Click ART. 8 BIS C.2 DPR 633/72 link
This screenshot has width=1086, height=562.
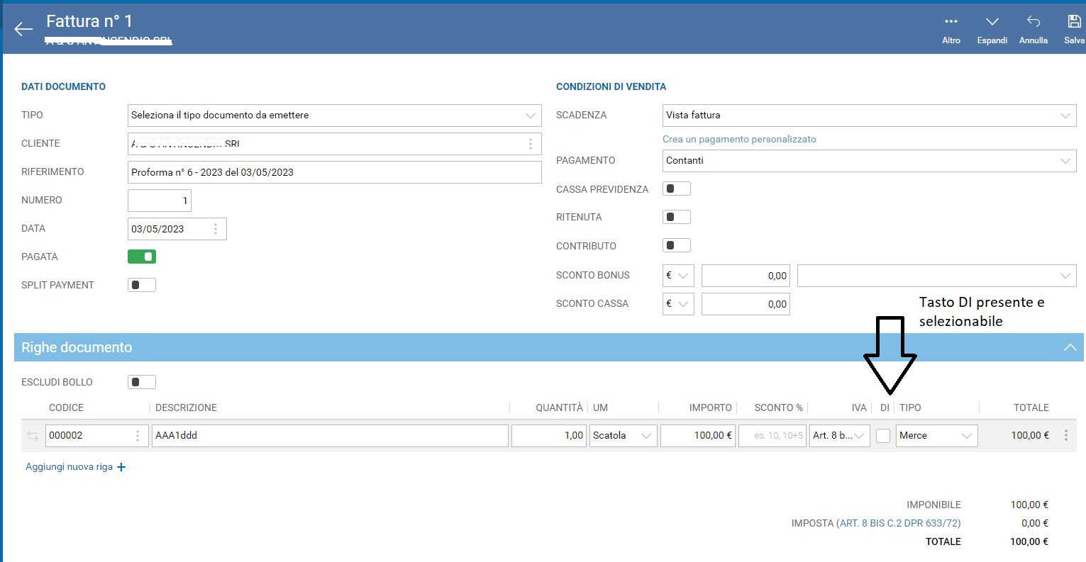coord(899,523)
